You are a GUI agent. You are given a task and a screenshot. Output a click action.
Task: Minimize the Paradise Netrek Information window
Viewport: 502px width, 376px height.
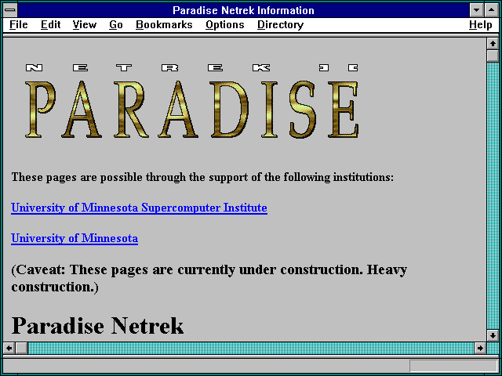click(476, 10)
